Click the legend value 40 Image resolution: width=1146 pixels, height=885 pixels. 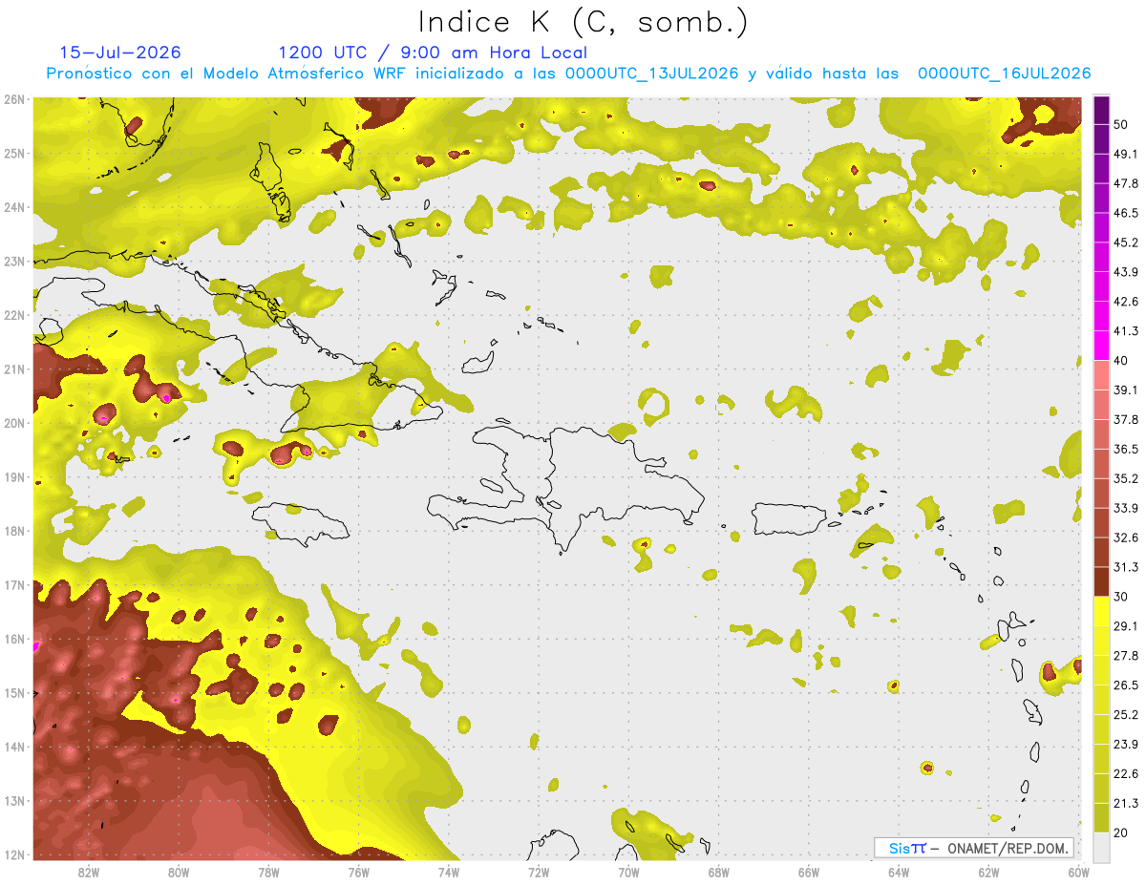1122,361
